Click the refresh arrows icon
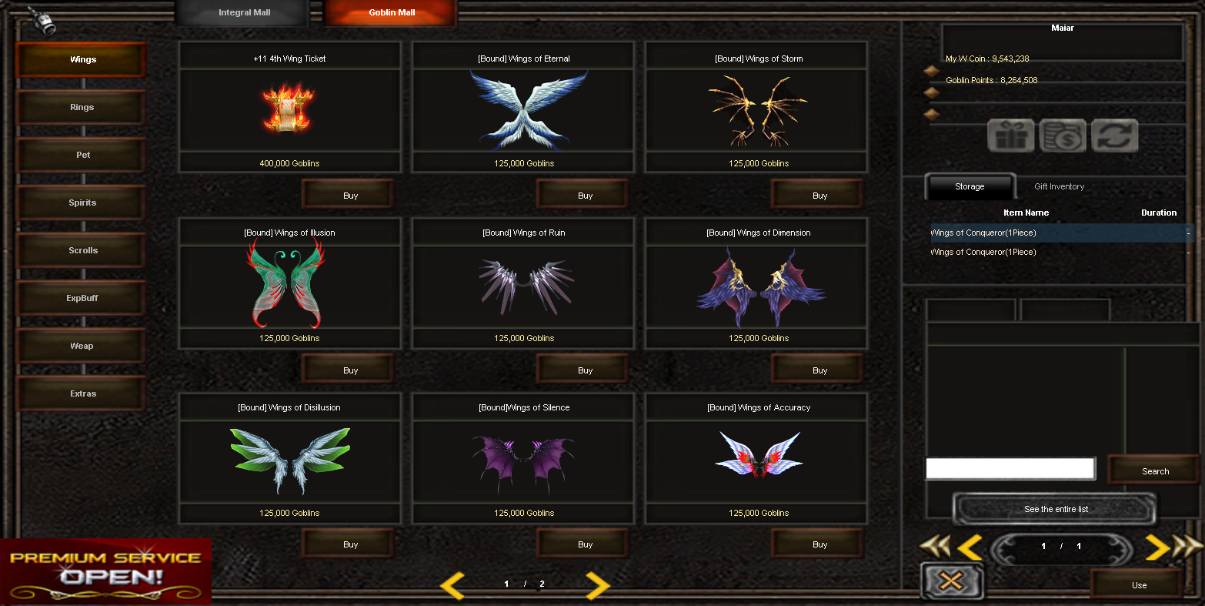The image size is (1205, 606). click(x=1114, y=136)
